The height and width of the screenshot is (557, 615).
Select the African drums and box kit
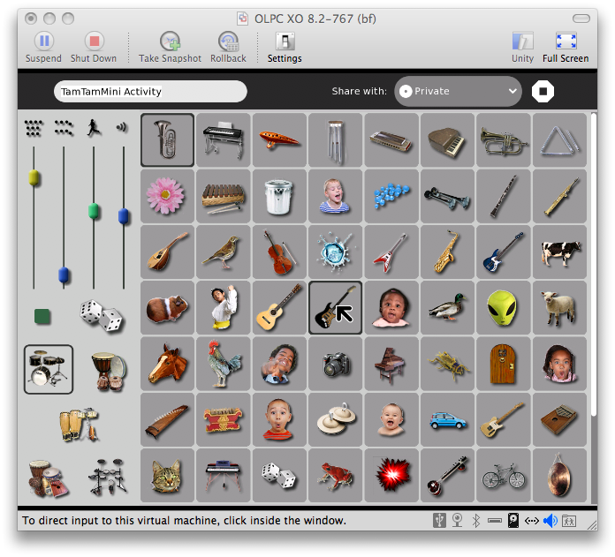[x=48, y=478]
